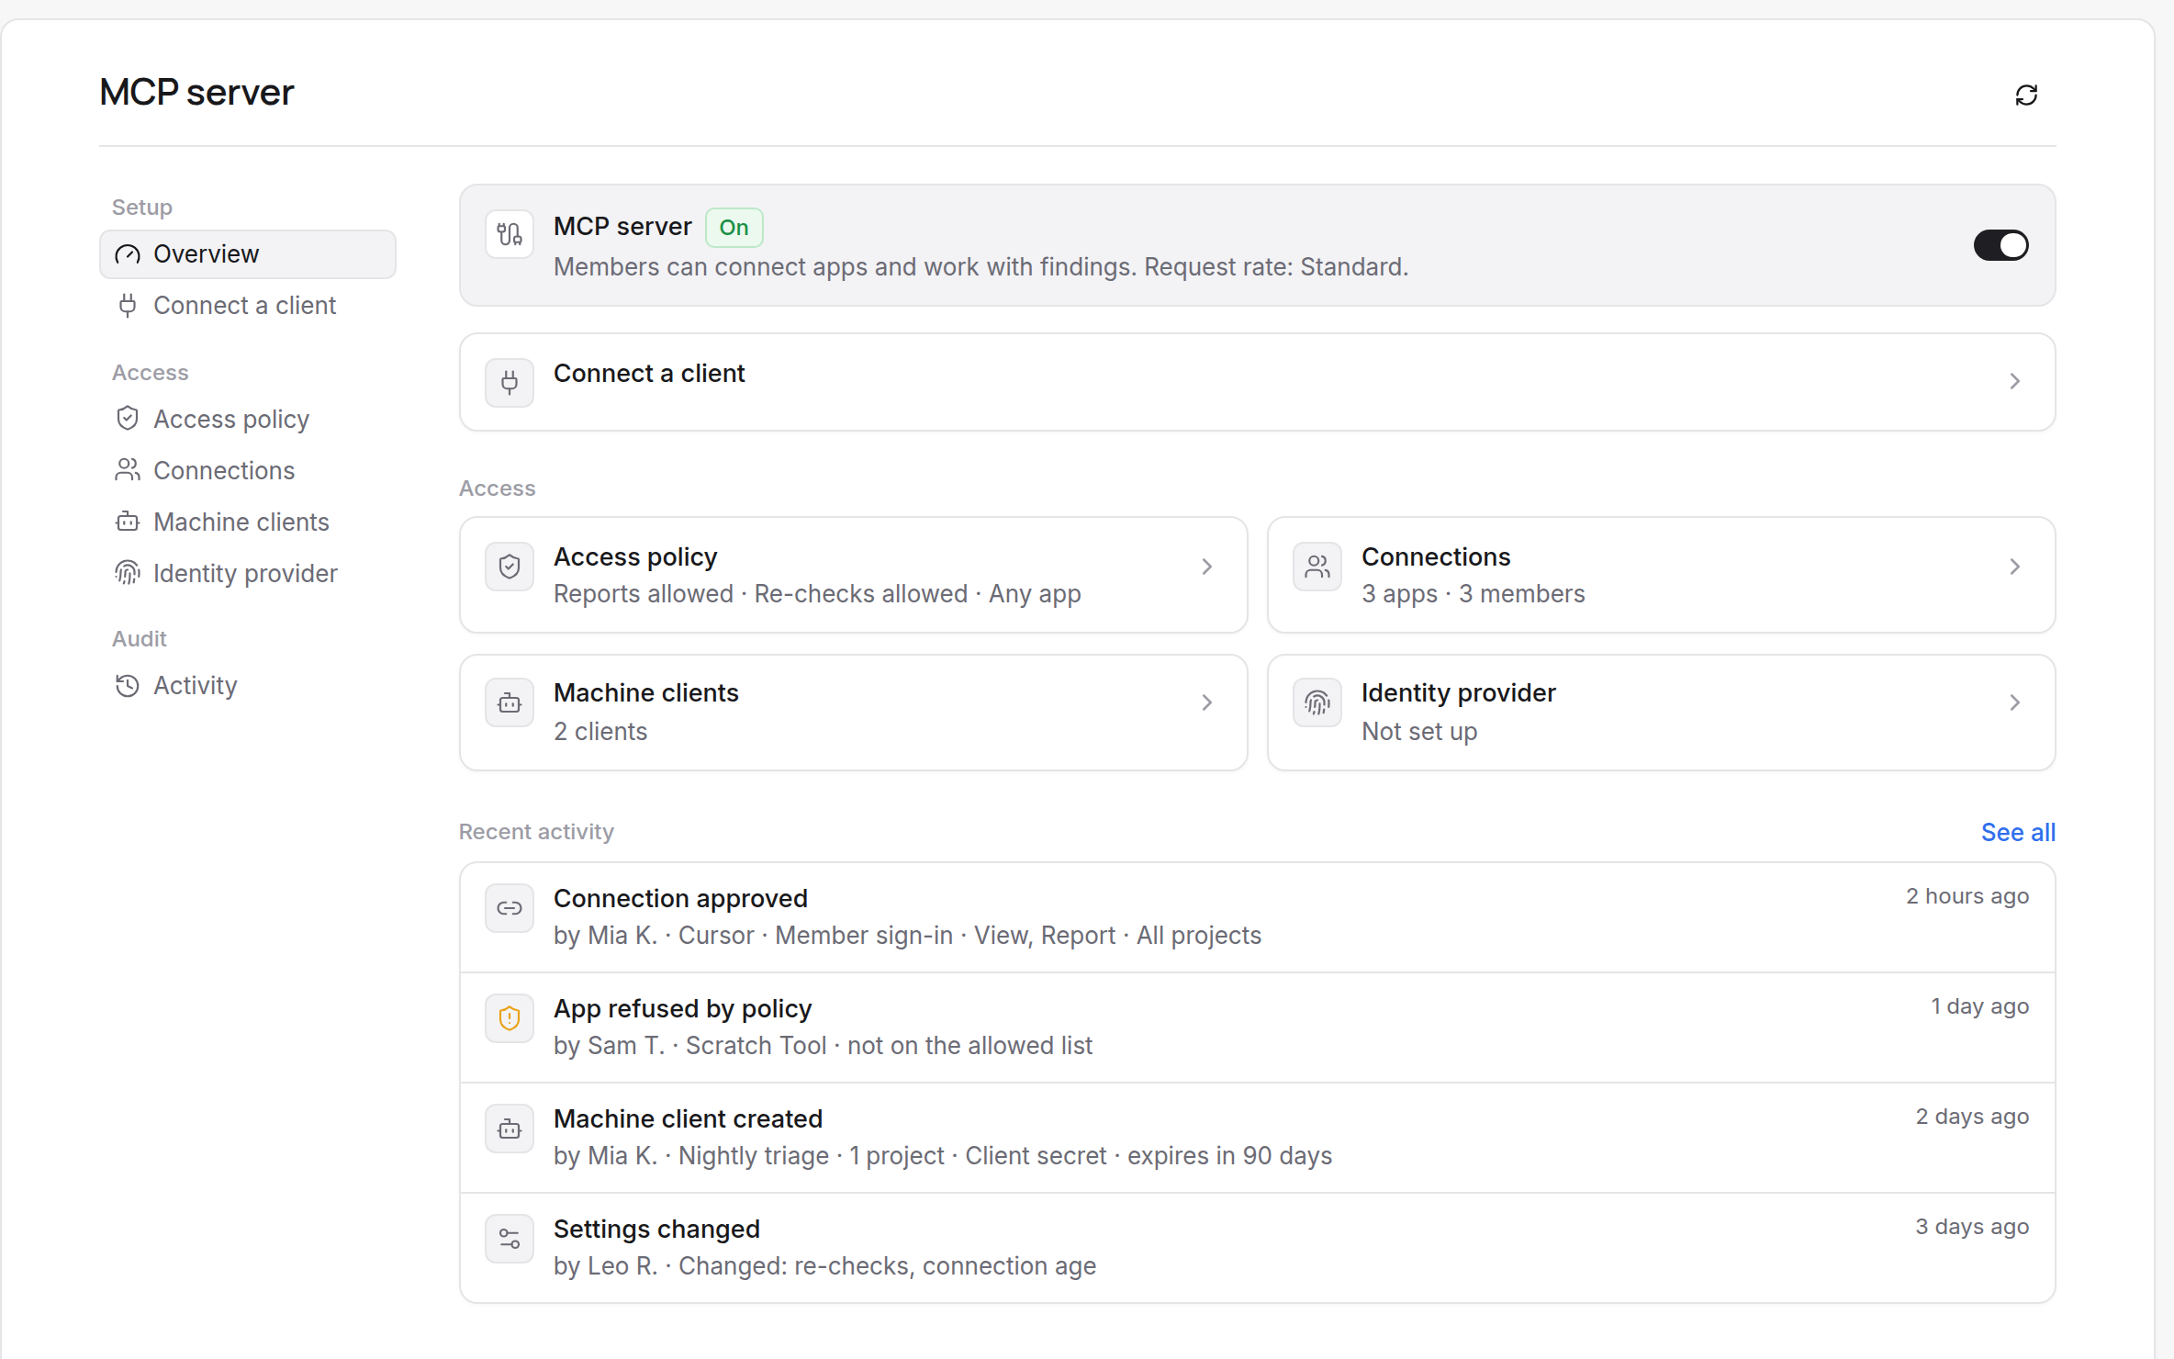The height and width of the screenshot is (1359, 2174).
Task: Open the App refused by policy entry
Action: [x=1258, y=1028]
